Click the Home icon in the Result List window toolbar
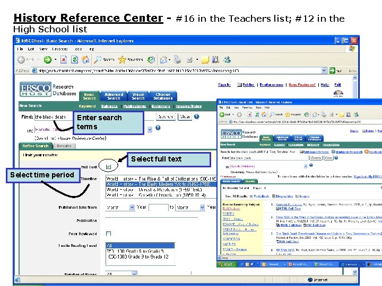The width and height of the screenshot is (382, 286). point(264,114)
